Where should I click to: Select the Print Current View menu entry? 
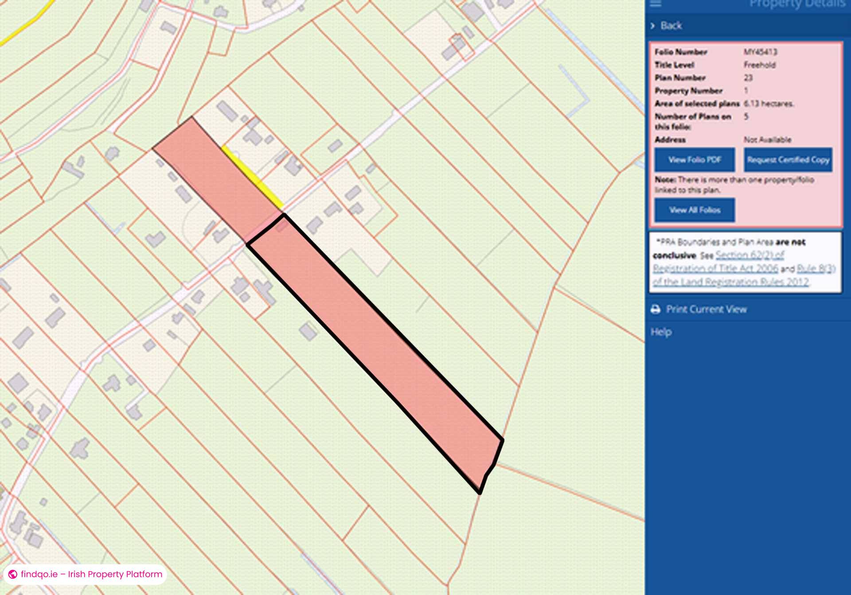click(707, 309)
